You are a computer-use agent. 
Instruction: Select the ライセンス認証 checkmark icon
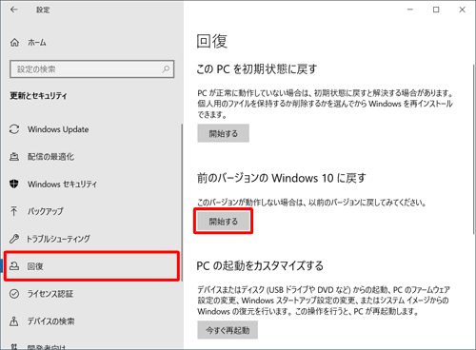coord(14,294)
